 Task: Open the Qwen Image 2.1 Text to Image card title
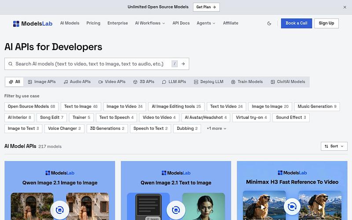(x=176, y=183)
